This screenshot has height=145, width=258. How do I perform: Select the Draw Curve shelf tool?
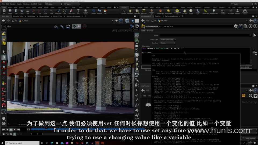(58, 11)
